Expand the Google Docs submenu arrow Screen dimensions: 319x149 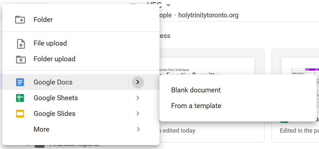[x=138, y=82]
